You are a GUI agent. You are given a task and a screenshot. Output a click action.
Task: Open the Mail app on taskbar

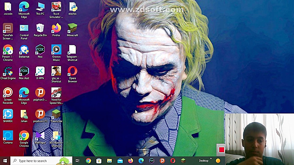pyautogui.click(x=120, y=161)
